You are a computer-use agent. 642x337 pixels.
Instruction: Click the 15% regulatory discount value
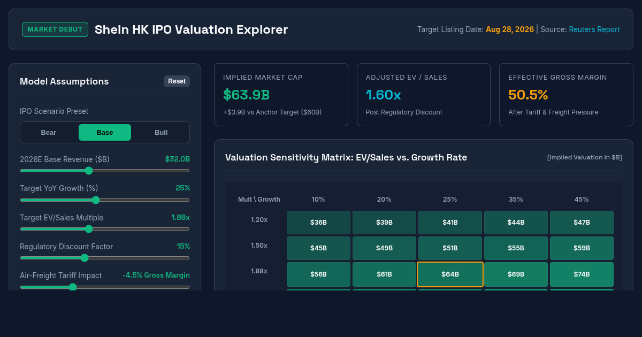[x=184, y=246]
